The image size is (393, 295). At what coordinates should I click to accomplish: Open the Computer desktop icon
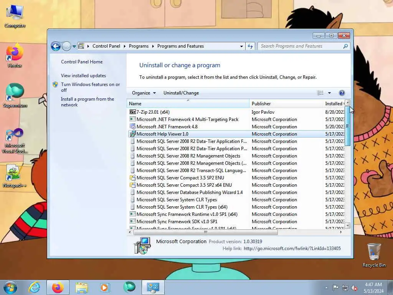[15, 16]
